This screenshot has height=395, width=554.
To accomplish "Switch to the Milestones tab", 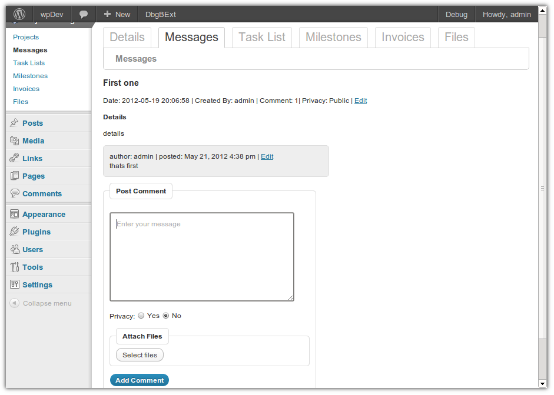I will 333,37.
